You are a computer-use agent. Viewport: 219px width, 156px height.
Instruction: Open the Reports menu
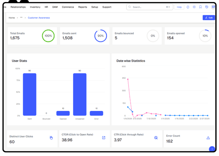pos(83,7)
